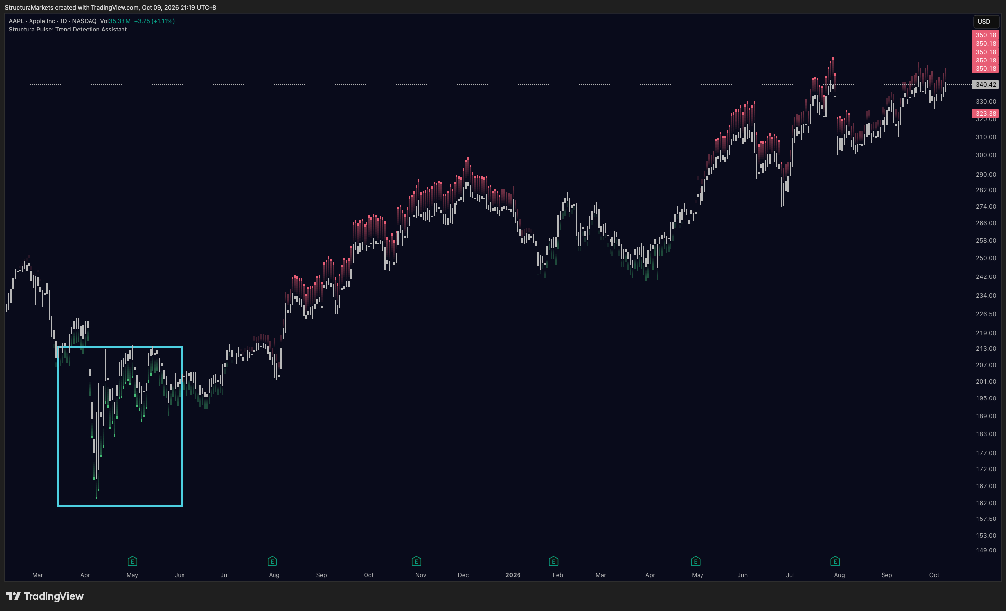Image resolution: width=1006 pixels, height=611 pixels.
Task: Click the 207.00 price axis label
Action: click(986, 365)
